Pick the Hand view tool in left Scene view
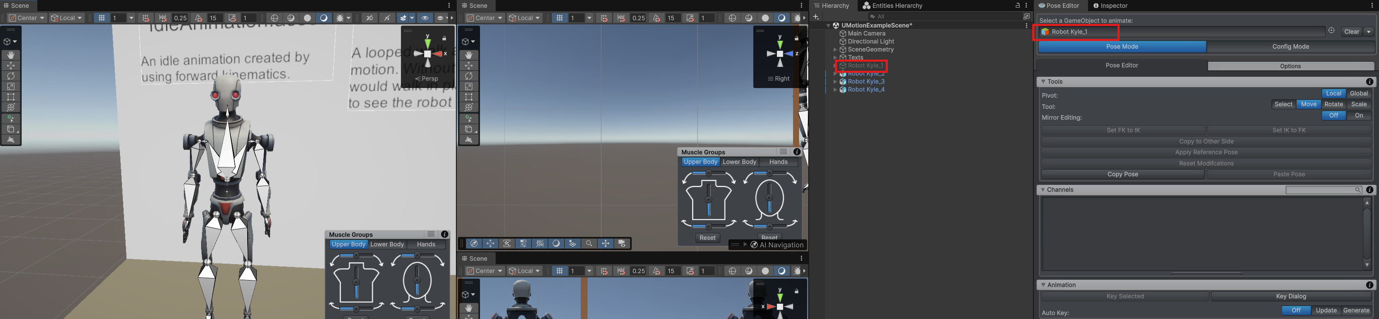The image size is (1379, 319). [11, 56]
